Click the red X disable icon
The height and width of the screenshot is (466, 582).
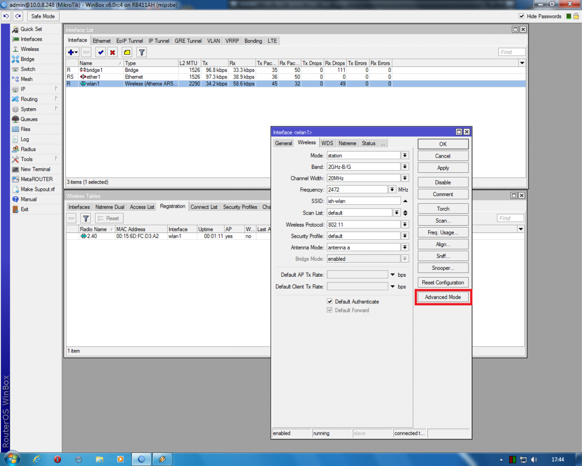[x=113, y=52]
